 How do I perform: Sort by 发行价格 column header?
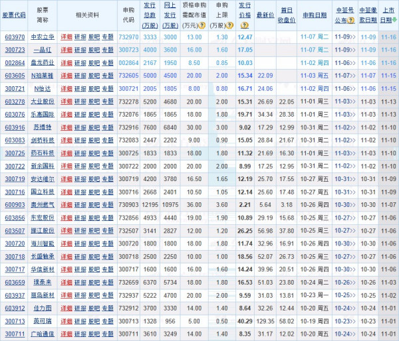click(x=245, y=15)
